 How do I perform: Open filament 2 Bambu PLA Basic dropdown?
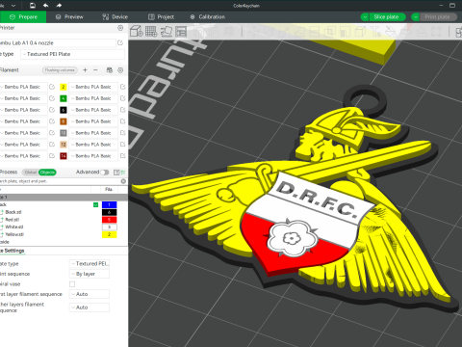click(93, 87)
